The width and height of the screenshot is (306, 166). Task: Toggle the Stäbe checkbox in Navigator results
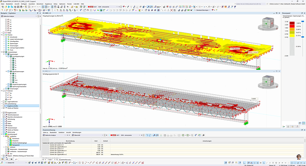(3, 33)
